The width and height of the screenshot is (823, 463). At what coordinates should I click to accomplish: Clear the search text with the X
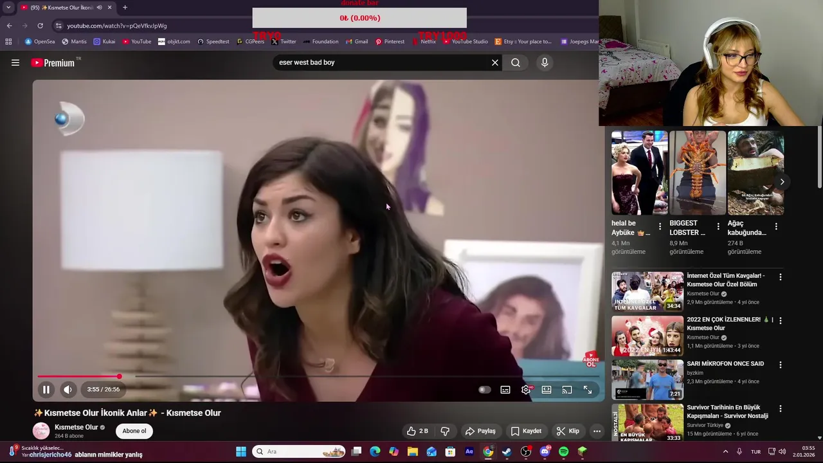point(495,62)
